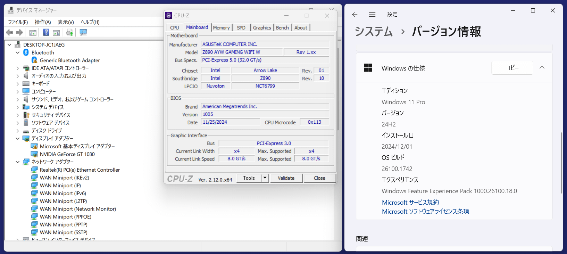Toggle the console tree pane icon in Device Manager
Screen dimensions: 567x254
click(33, 33)
